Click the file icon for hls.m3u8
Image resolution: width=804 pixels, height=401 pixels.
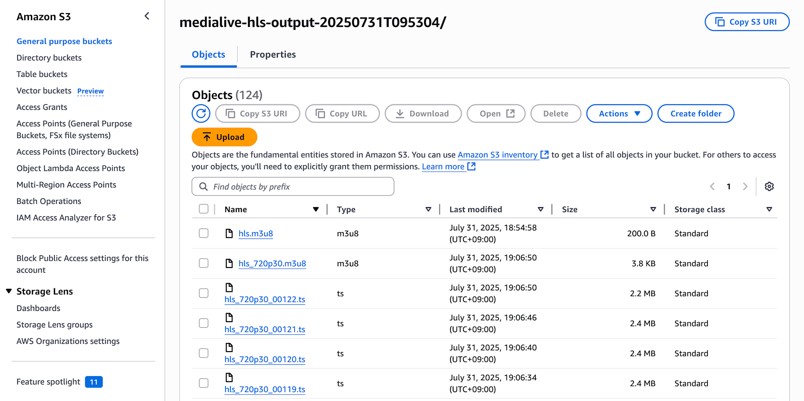click(229, 233)
